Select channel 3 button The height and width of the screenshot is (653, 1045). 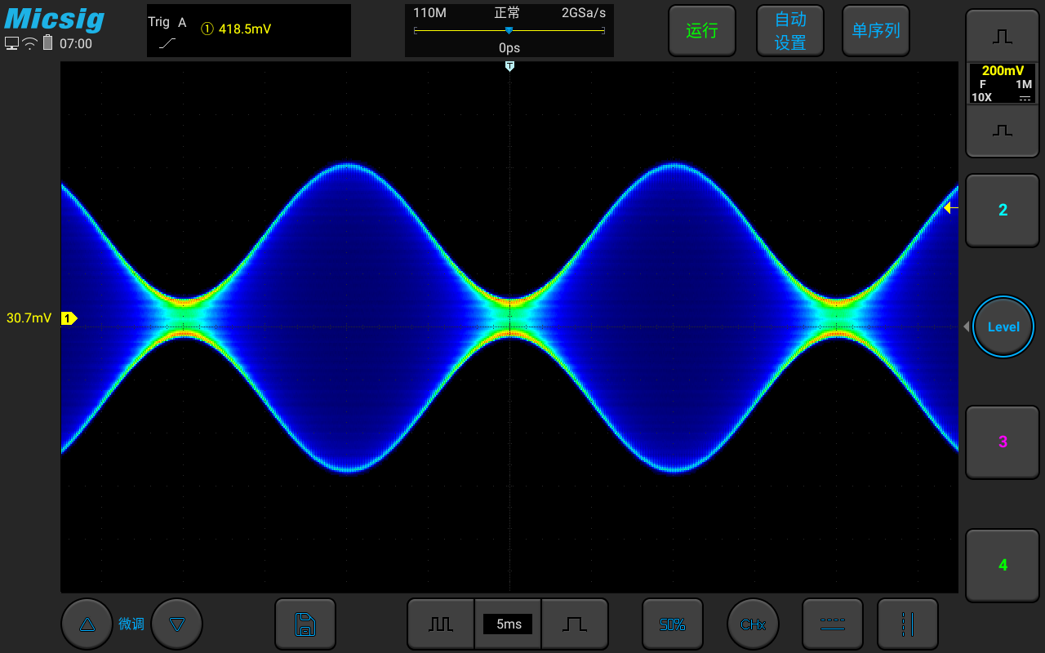(1003, 442)
